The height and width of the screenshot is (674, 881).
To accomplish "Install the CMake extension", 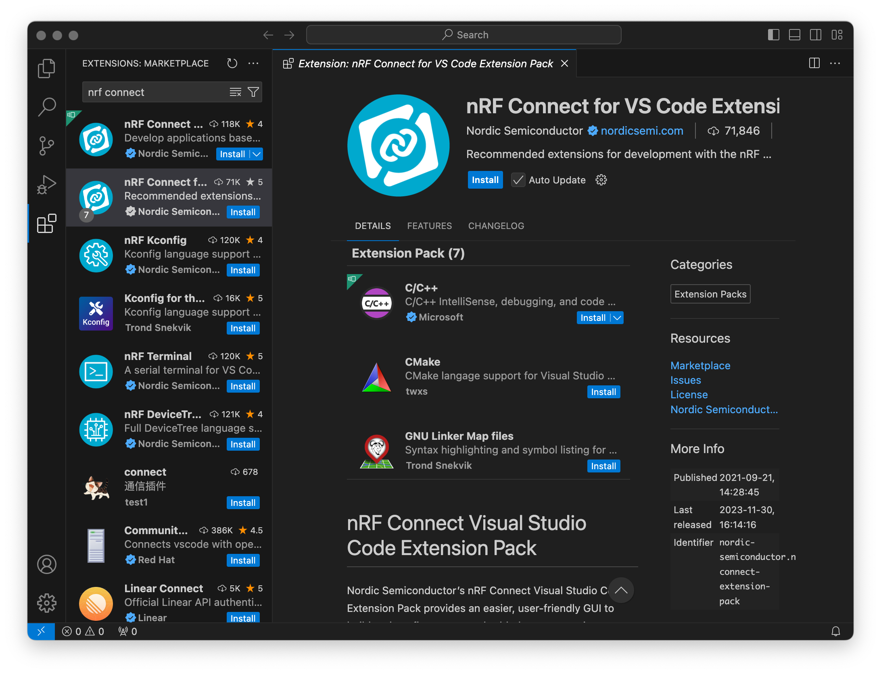I will [603, 392].
